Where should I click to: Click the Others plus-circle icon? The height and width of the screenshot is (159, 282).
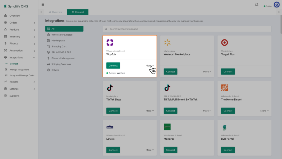[x=48, y=70]
